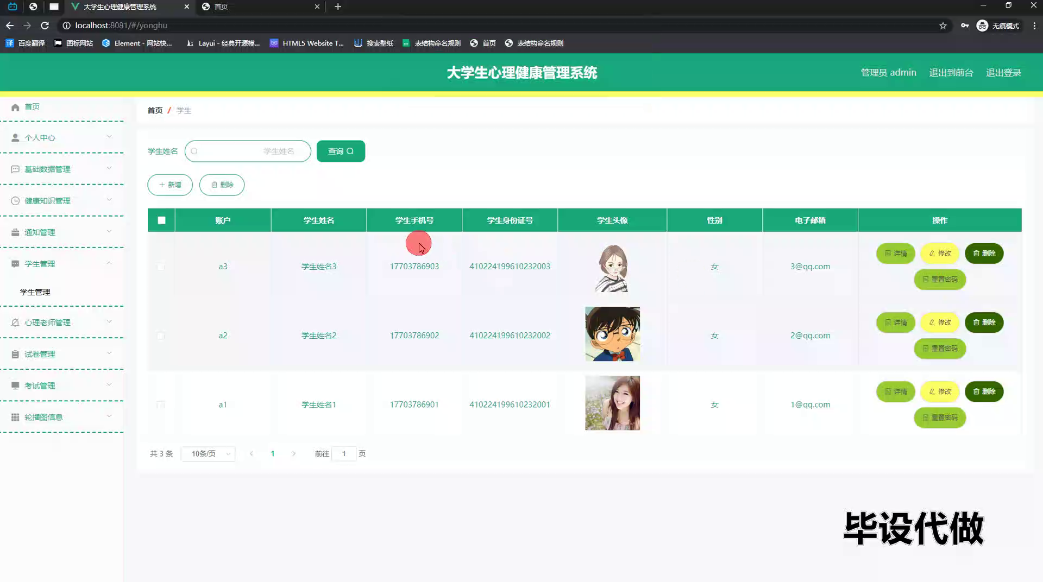Open the 10条/页 page size dropdown
The width and height of the screenshot is (1043, 582).
pyautogui.click(x=208, y=454)
